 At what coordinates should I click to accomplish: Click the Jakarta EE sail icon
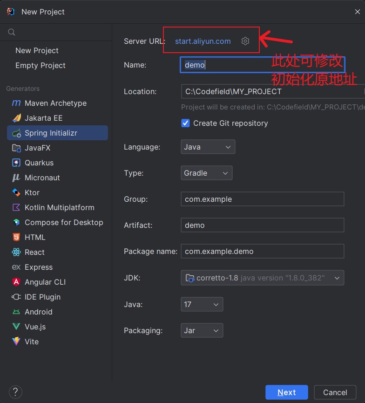click(x=16, y=118)
